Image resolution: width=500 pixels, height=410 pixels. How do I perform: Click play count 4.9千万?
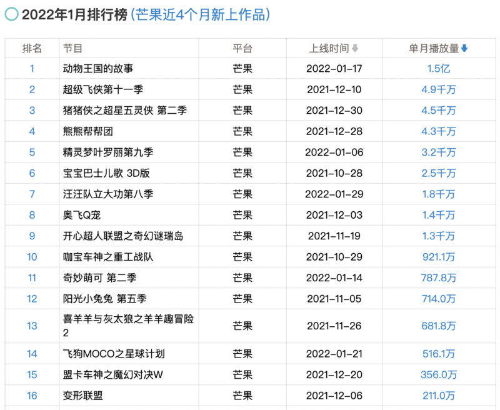439,89
